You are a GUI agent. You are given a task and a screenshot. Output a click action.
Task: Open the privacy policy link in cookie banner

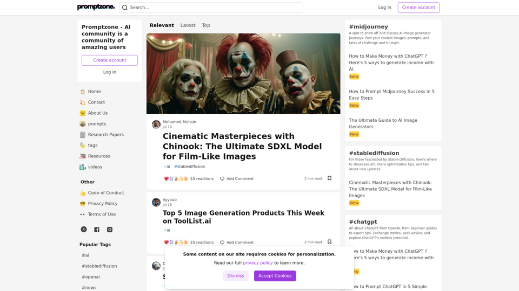(x=257, y=263)
